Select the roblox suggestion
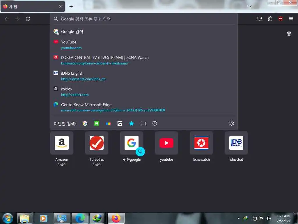The image size is (298, 224). click(144, 92)
